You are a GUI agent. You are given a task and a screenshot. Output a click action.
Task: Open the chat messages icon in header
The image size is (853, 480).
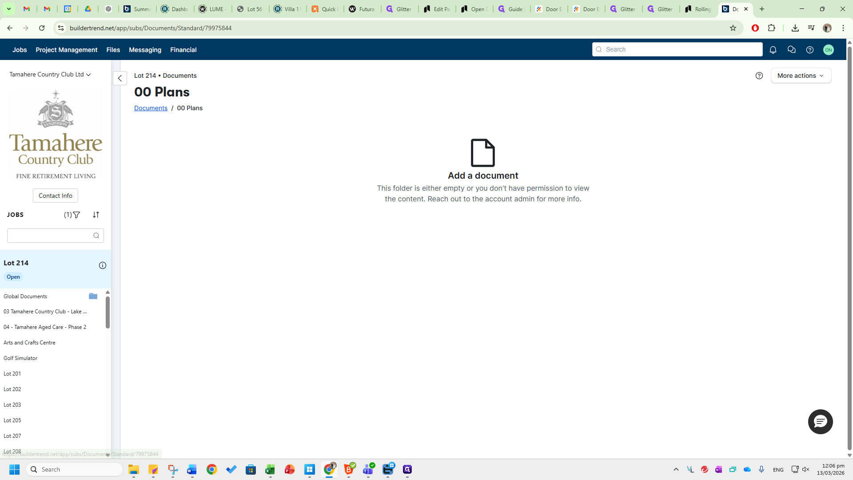tap(791, 50)
